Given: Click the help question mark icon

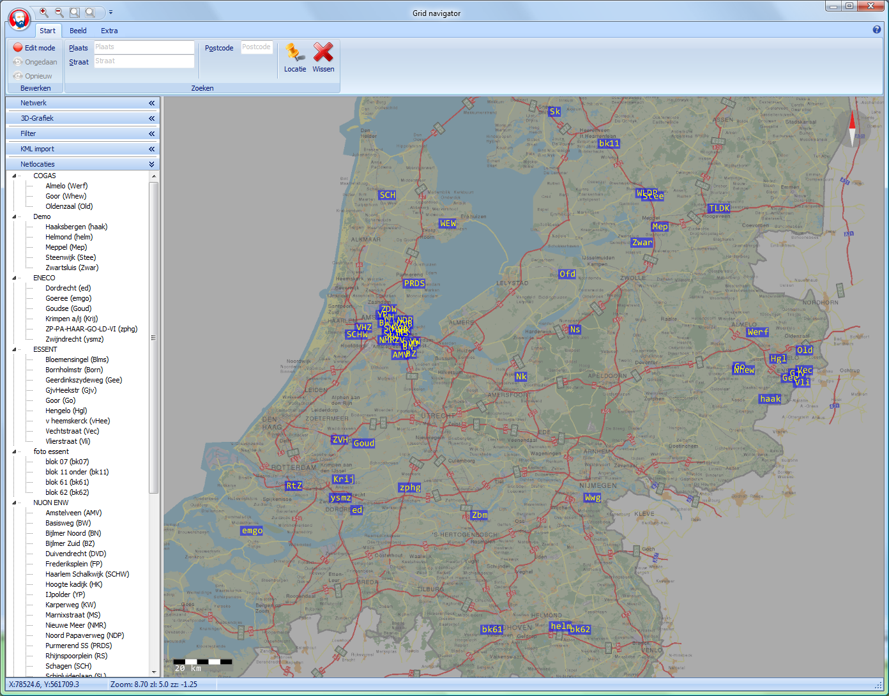Looking at the screenshot, I should coord(876,29).
